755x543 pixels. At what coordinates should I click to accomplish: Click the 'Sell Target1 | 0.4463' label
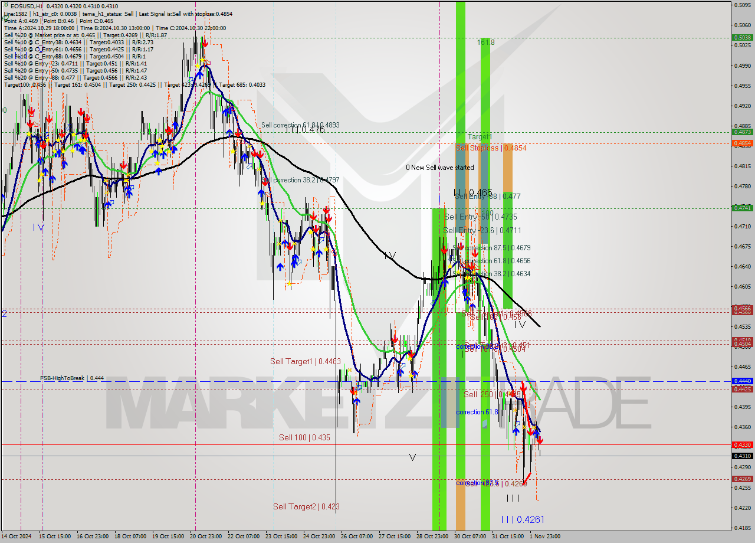tap(306, 361)
